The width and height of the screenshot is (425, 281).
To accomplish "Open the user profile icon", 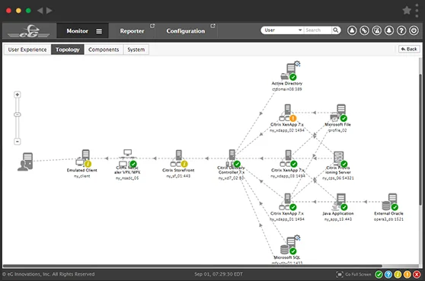I will (352, 30).
